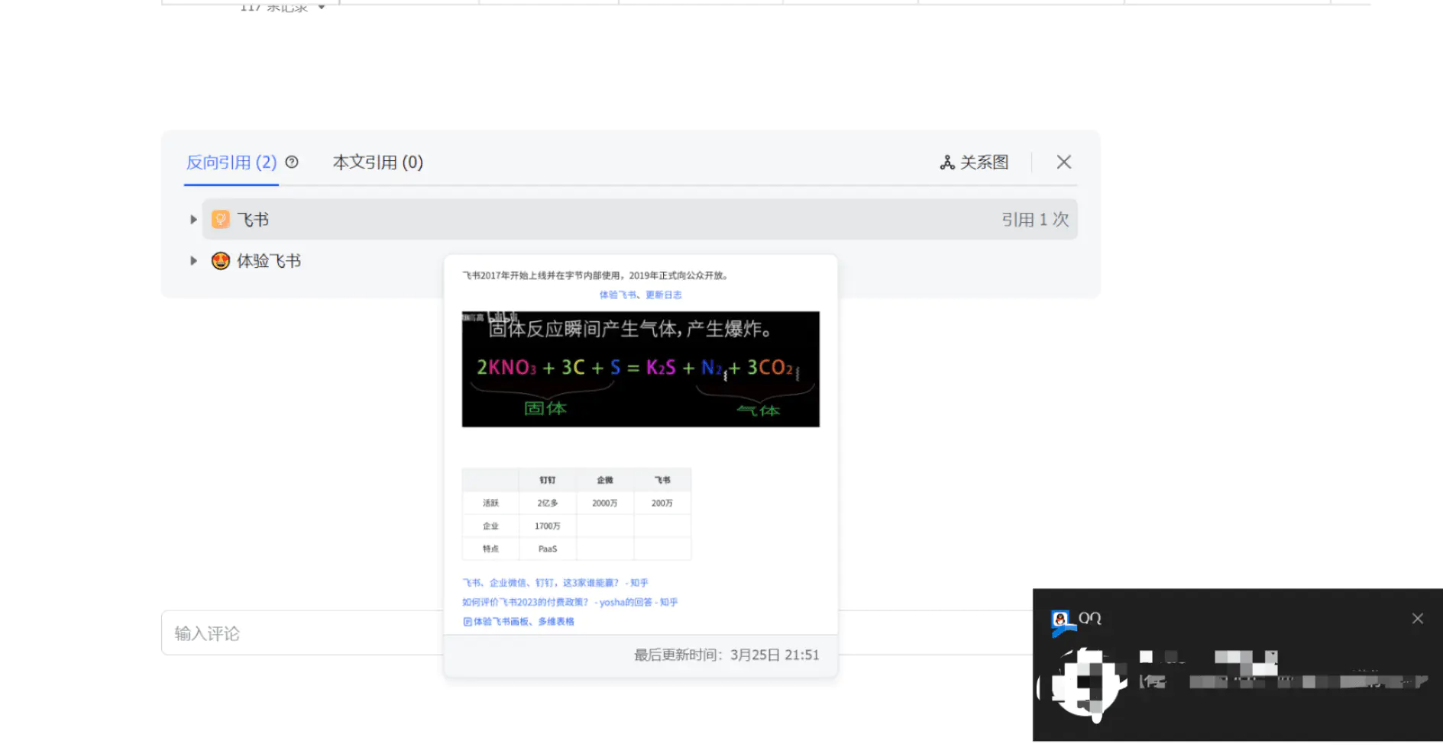Open the 飞书 backlink document title
The height and width of the screenshot is (747, 1443).
click(x=253, y=220)
